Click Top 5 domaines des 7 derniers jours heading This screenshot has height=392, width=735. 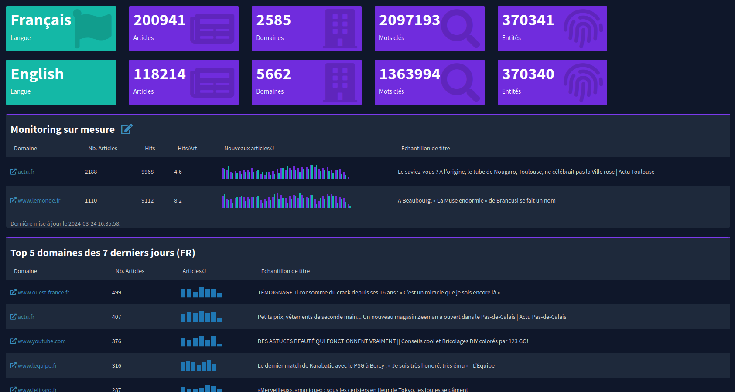point(103,253)
